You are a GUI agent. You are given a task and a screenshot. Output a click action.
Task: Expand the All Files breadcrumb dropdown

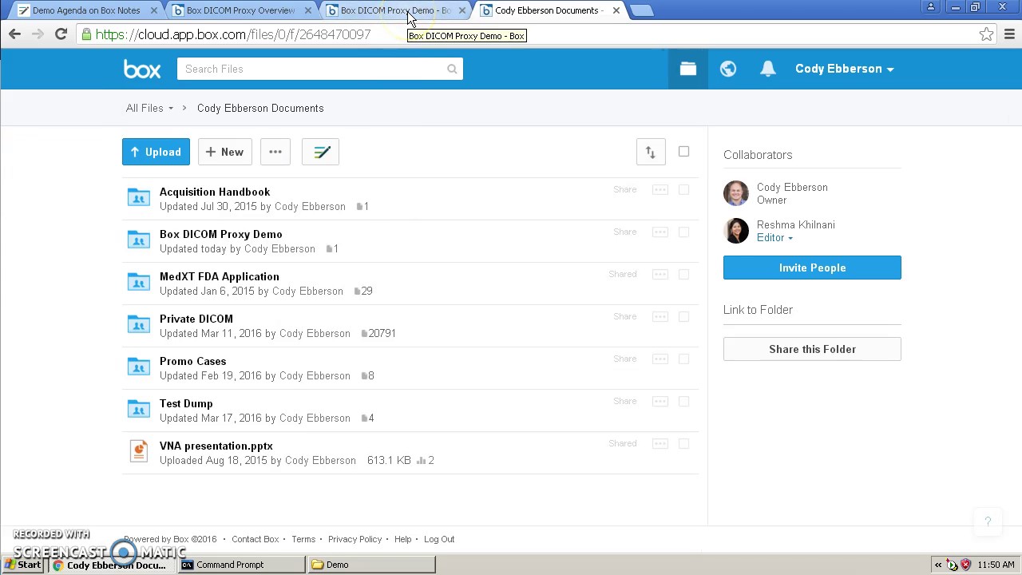point(149,108)
